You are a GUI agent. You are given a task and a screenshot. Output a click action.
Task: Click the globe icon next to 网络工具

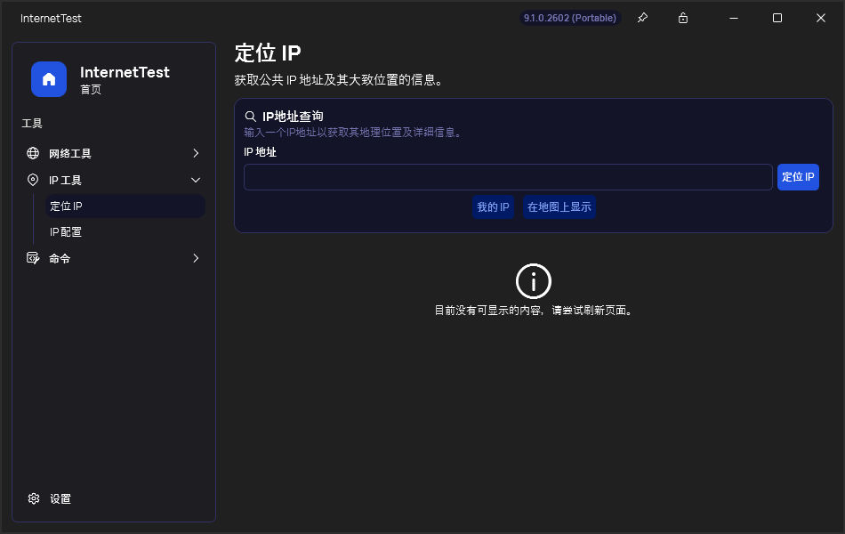34,153
